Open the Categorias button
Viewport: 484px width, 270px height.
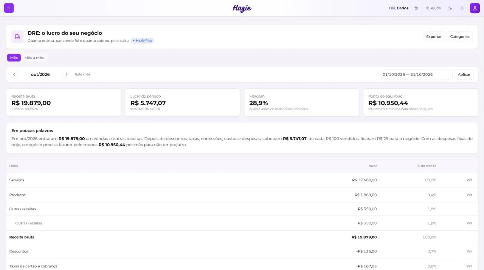[x=460, y=37]
